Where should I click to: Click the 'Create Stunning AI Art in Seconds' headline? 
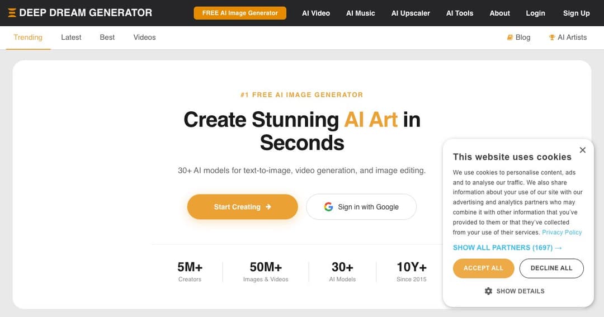[302, 131]
